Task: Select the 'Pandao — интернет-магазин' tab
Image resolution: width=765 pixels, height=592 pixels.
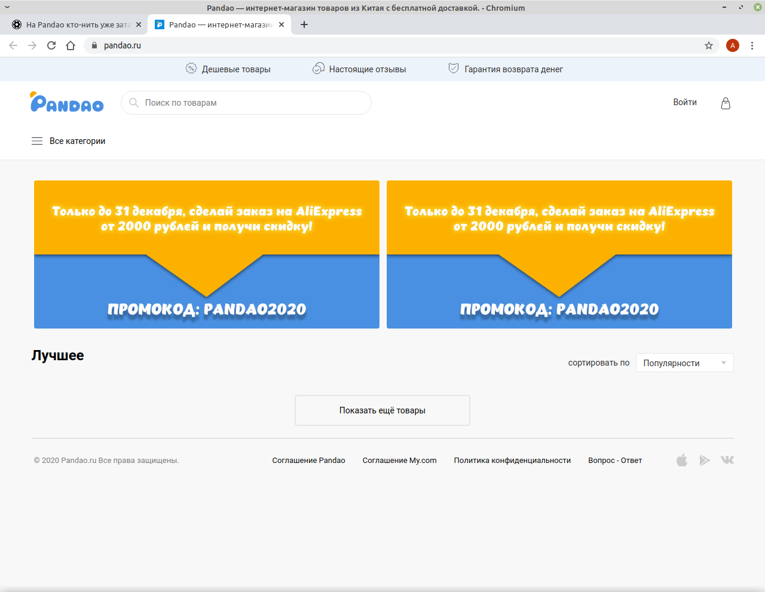Action: pos(219,24)
